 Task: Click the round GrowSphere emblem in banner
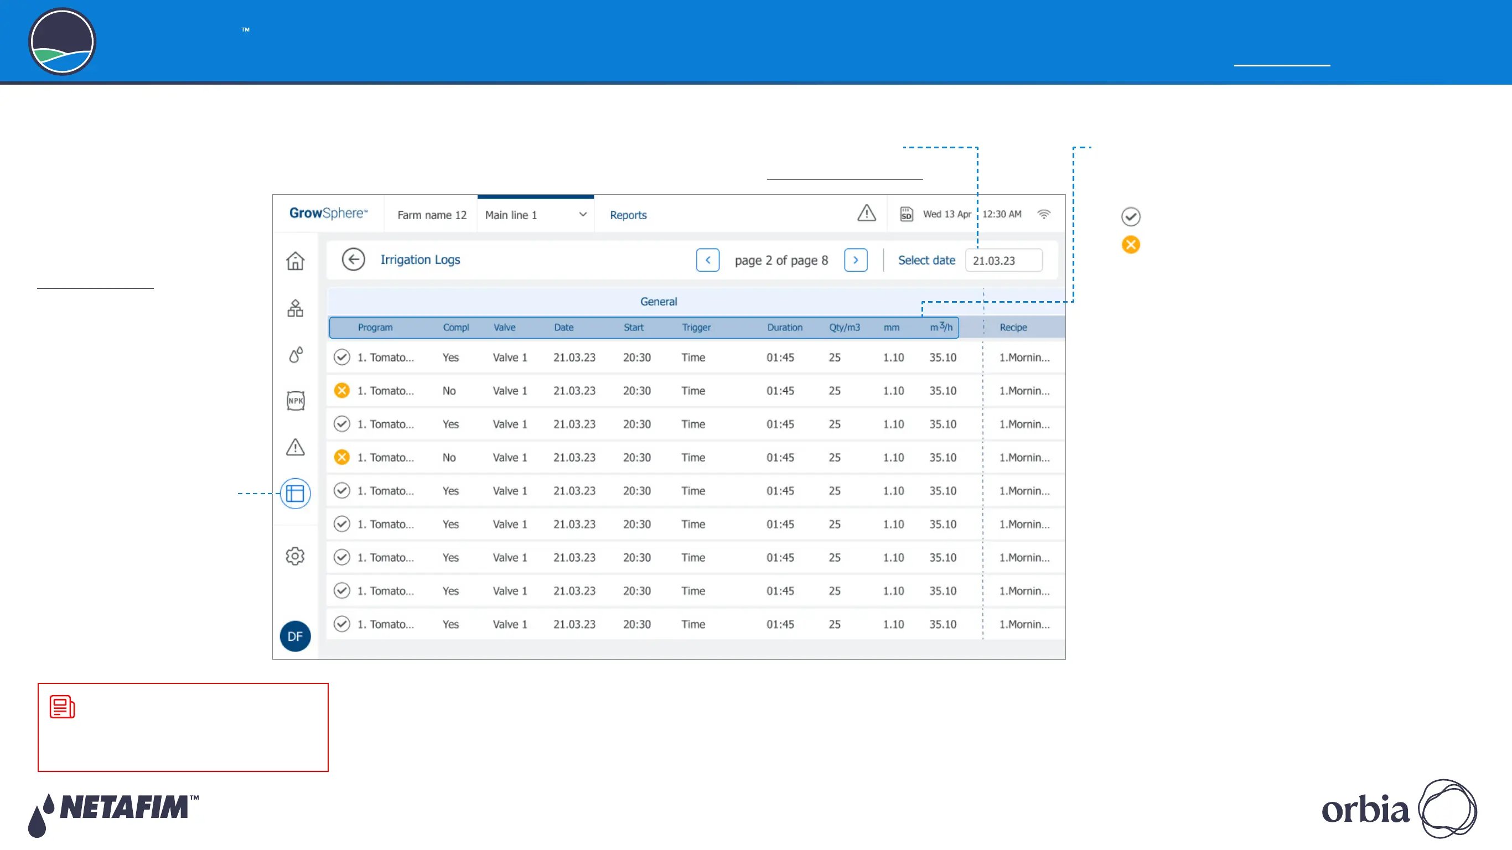[61, 42]
